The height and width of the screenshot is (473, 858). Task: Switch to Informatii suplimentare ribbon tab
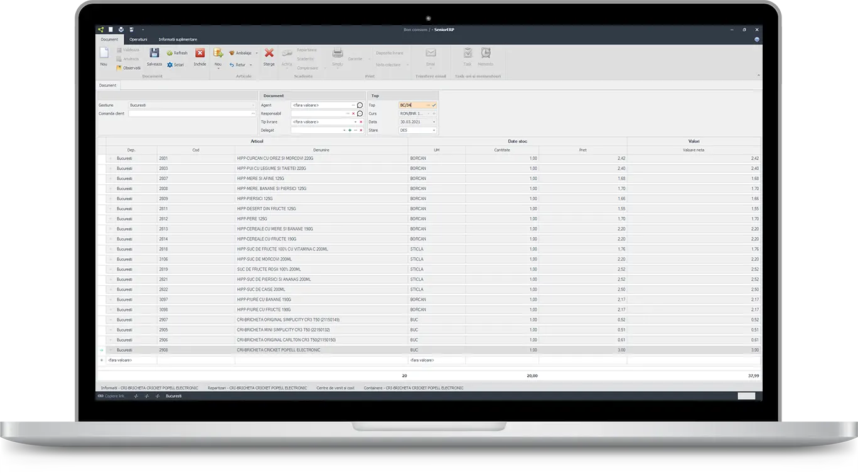tap(178, 40)
